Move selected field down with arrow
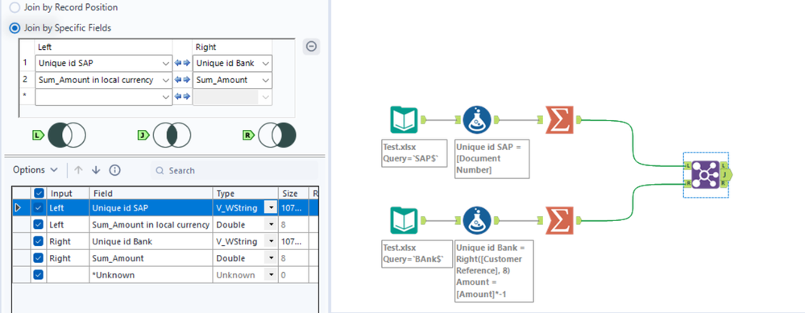805x313 pixels. click(96, 170)
